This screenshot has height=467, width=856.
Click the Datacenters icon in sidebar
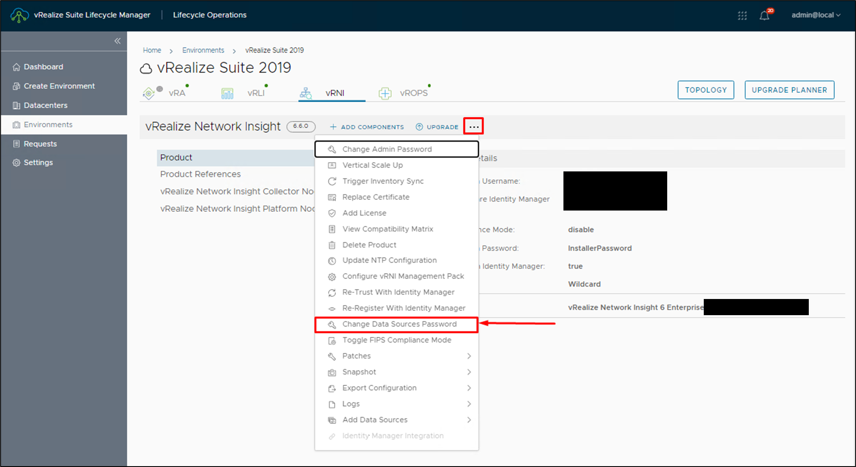17,105
